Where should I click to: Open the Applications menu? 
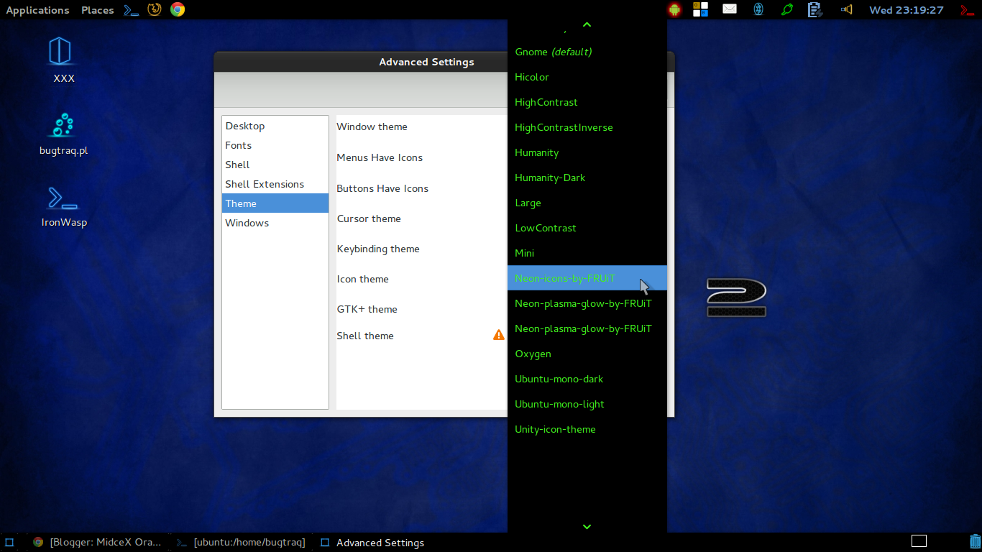coord(37,10)
